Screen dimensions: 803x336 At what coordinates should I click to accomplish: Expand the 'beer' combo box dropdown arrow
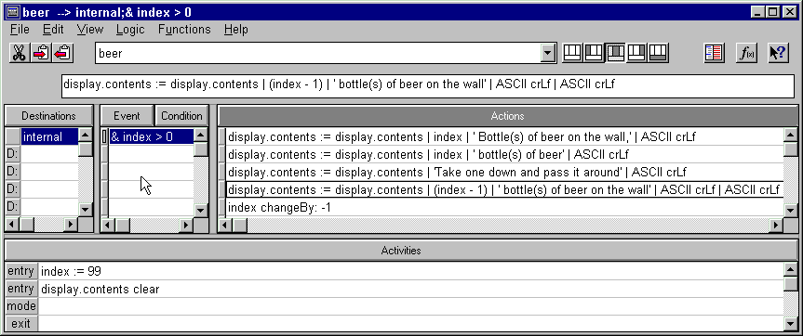[x=548, y=53]
